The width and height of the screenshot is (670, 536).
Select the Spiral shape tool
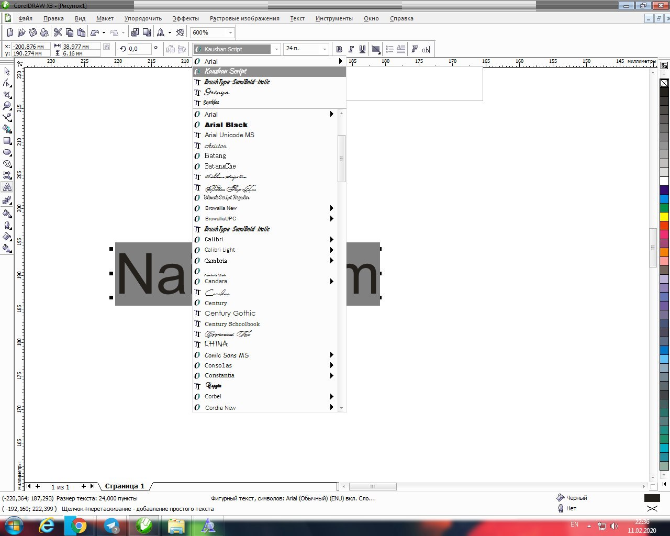(7, 164)
